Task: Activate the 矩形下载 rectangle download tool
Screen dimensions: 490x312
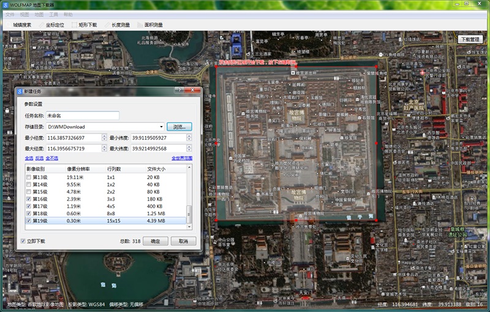Action: [x=85, y=25]
